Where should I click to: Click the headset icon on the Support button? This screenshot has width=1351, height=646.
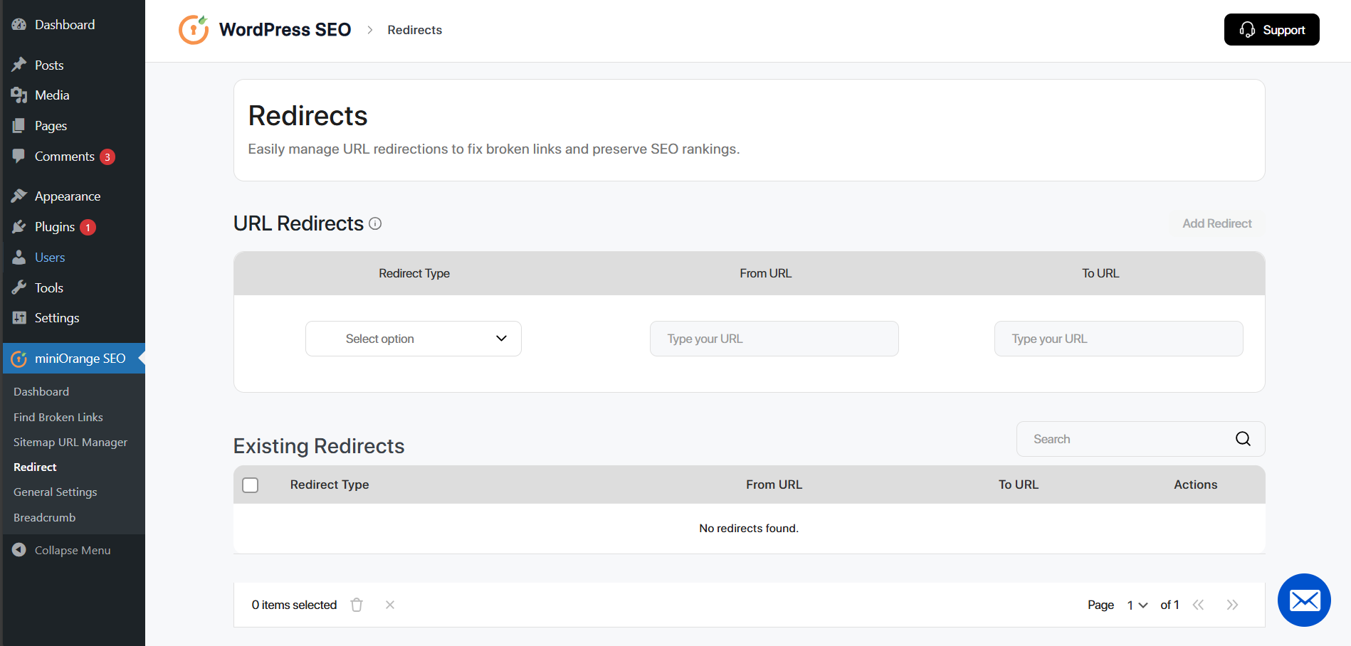coord(1246,29)
